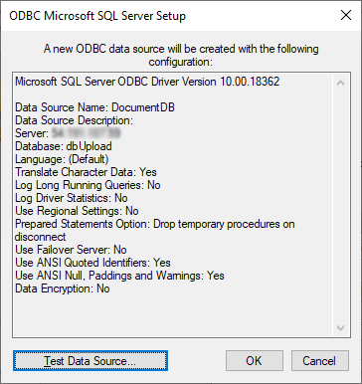Click the Language: (Default) line
The image size is (362, 384).
click(x=62, y=159)
